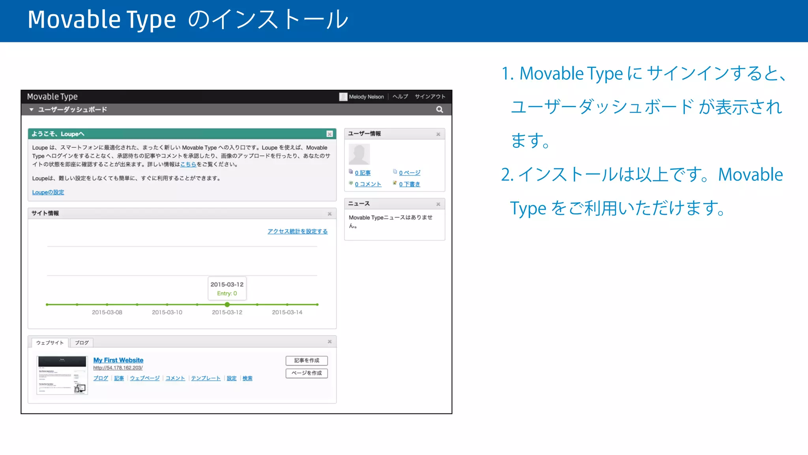The image size is (808, 455).
Task: Close the ウェブサイト/ブログ widget
Action: pyautogui.click(x=329, y=342)
